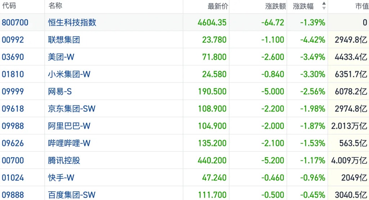This screenshot has width=369, height=200.
Task: Open stock code 01024
Action: [13, 178]
